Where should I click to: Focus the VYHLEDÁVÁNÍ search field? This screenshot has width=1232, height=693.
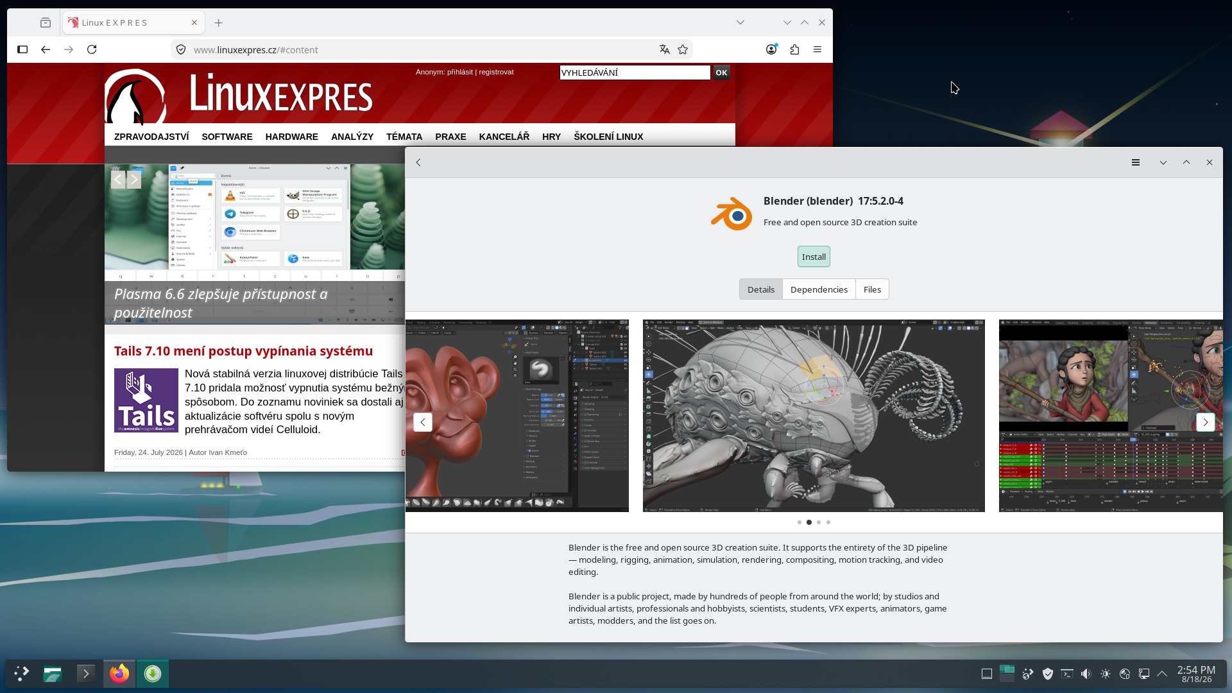[x=635, y=73]
